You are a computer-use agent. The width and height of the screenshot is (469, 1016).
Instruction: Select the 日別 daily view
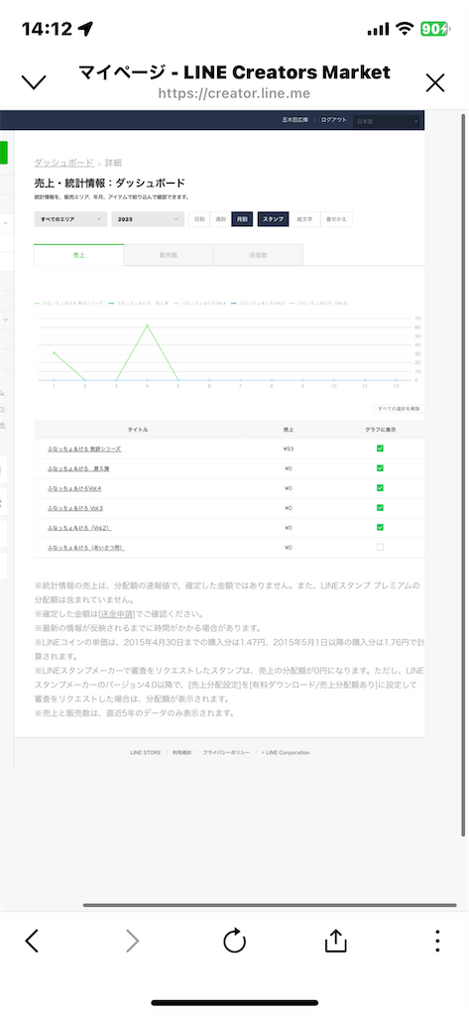[199, 219]
